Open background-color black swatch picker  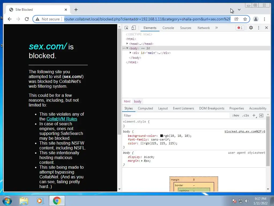[x=161, y=136]
